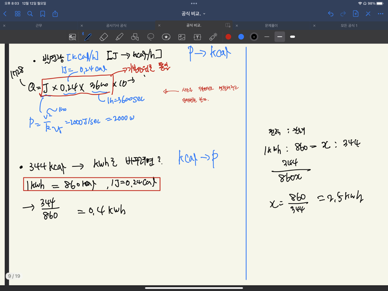Choose the thickest stroke width
Screen dimensions: 388x291
[x=293, y=37]
